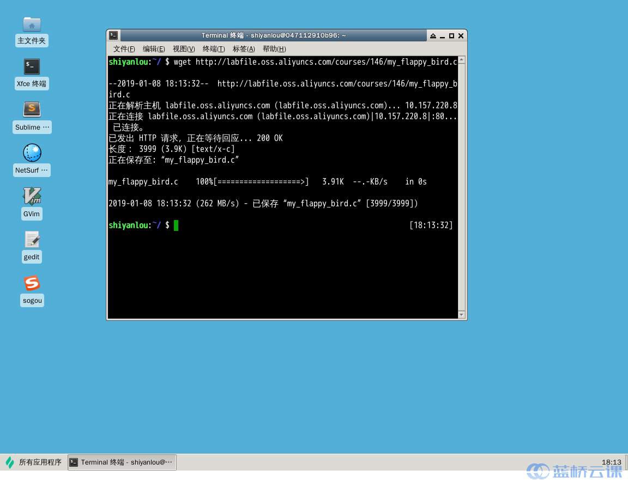Open the 视图(V) menu
628x488 pixels.
point(184,49)
